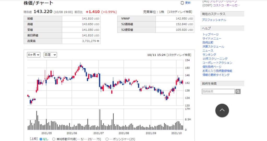Open the お気に入り銘柄登録機能 help link
This screenshot has height=141, width=267.
(217, 71)
